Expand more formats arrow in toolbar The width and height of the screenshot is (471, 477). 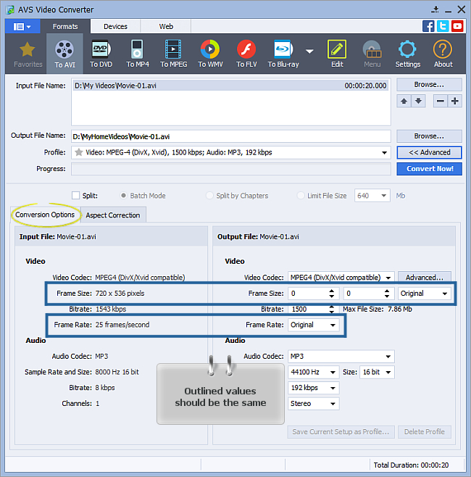tap(309, 51)
